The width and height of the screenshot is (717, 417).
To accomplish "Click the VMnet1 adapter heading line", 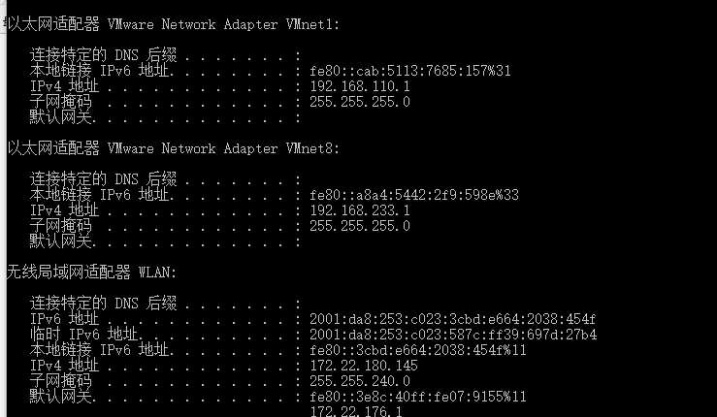I will click(x=175, y=24).
